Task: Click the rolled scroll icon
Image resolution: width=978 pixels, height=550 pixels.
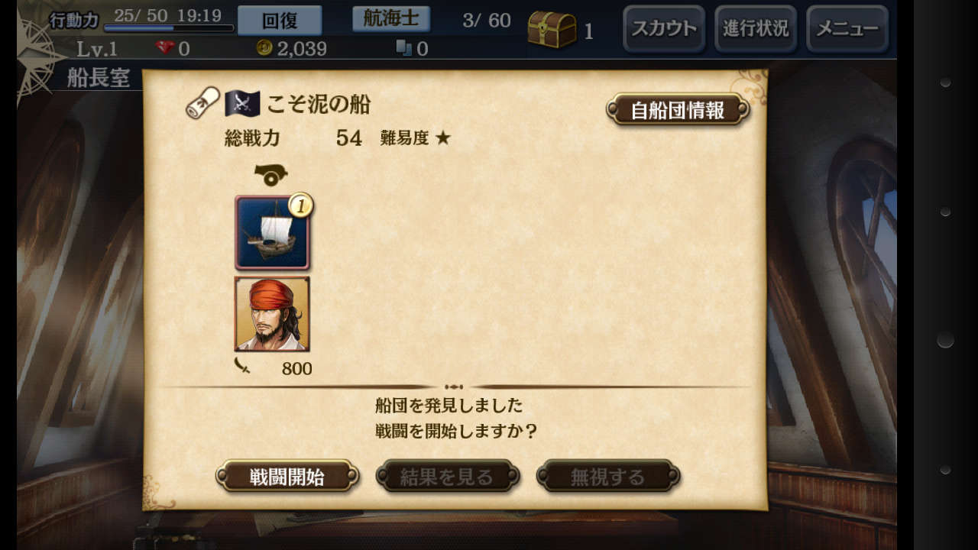Action: pos(202,103)
